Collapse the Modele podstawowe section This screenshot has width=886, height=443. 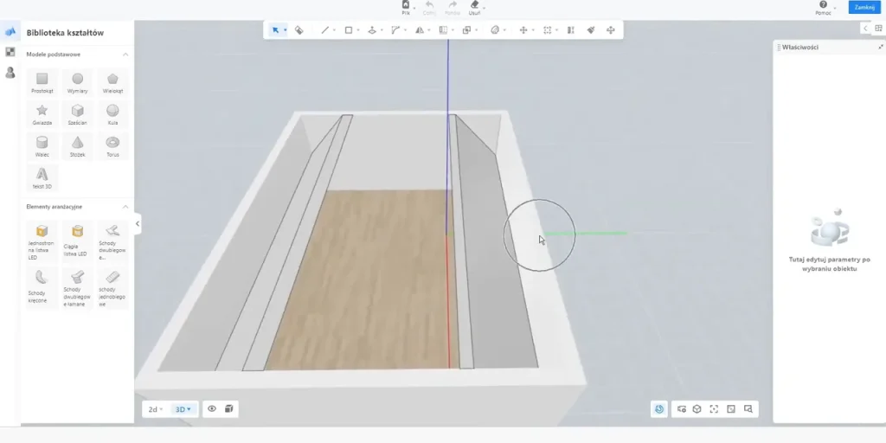[125, 55]
